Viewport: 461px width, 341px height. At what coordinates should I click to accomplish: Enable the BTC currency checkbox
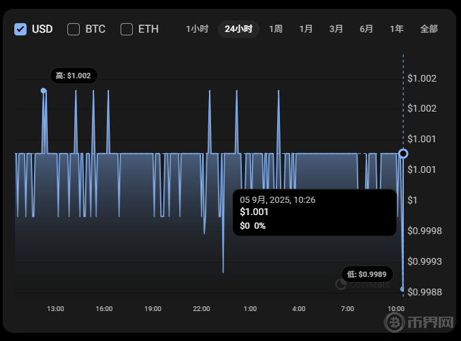click(74, 29)
